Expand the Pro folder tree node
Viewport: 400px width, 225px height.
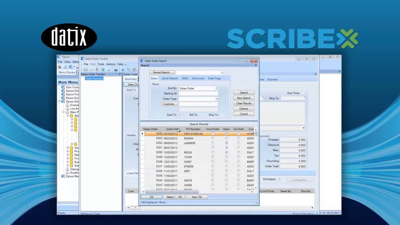click(x=67, y=151)
